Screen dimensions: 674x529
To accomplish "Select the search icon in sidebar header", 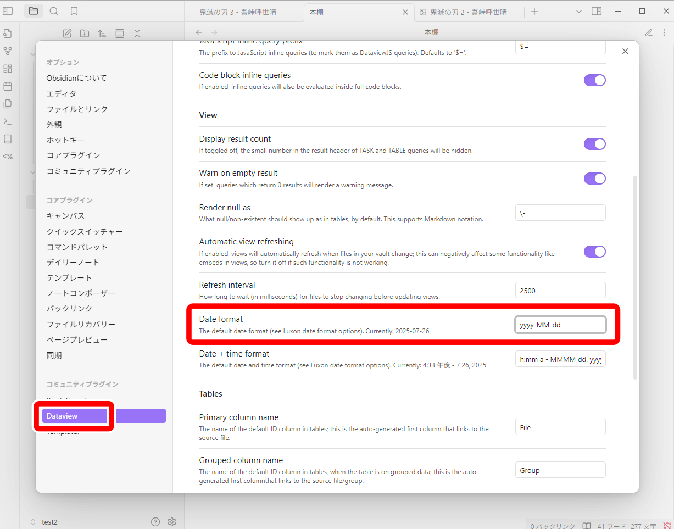I will coord(54,11).
